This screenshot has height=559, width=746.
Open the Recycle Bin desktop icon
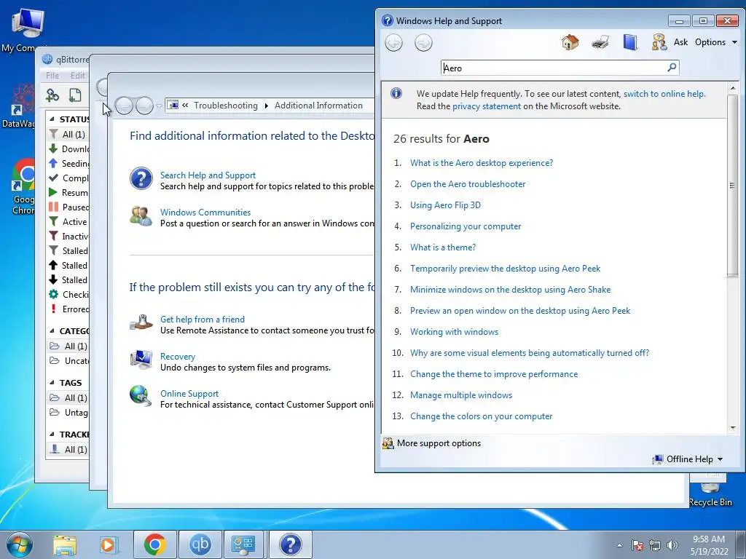coord(710,492)
